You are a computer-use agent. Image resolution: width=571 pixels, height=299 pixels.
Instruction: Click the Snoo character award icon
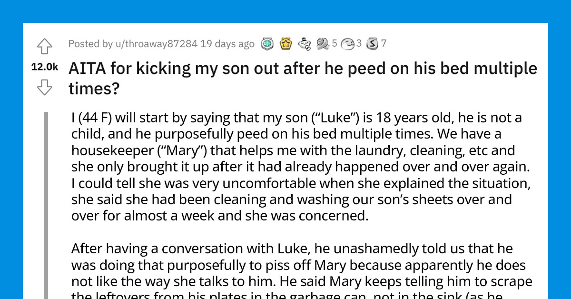click(303, 44)
